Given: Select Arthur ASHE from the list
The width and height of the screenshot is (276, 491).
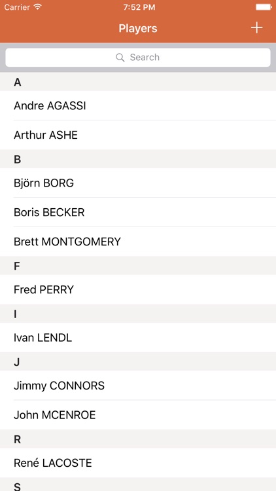Looking at the screenshot, I should tap(138, 135).
